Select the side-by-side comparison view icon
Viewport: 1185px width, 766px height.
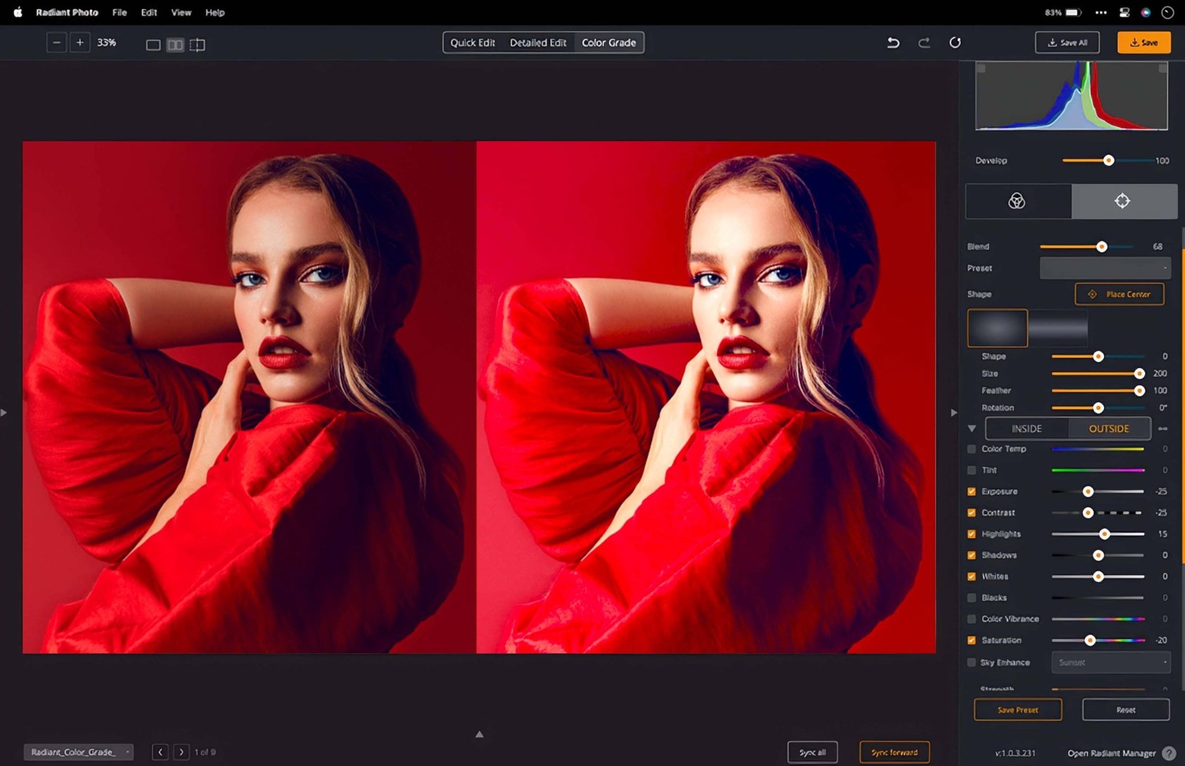click(x=175, y=44)
